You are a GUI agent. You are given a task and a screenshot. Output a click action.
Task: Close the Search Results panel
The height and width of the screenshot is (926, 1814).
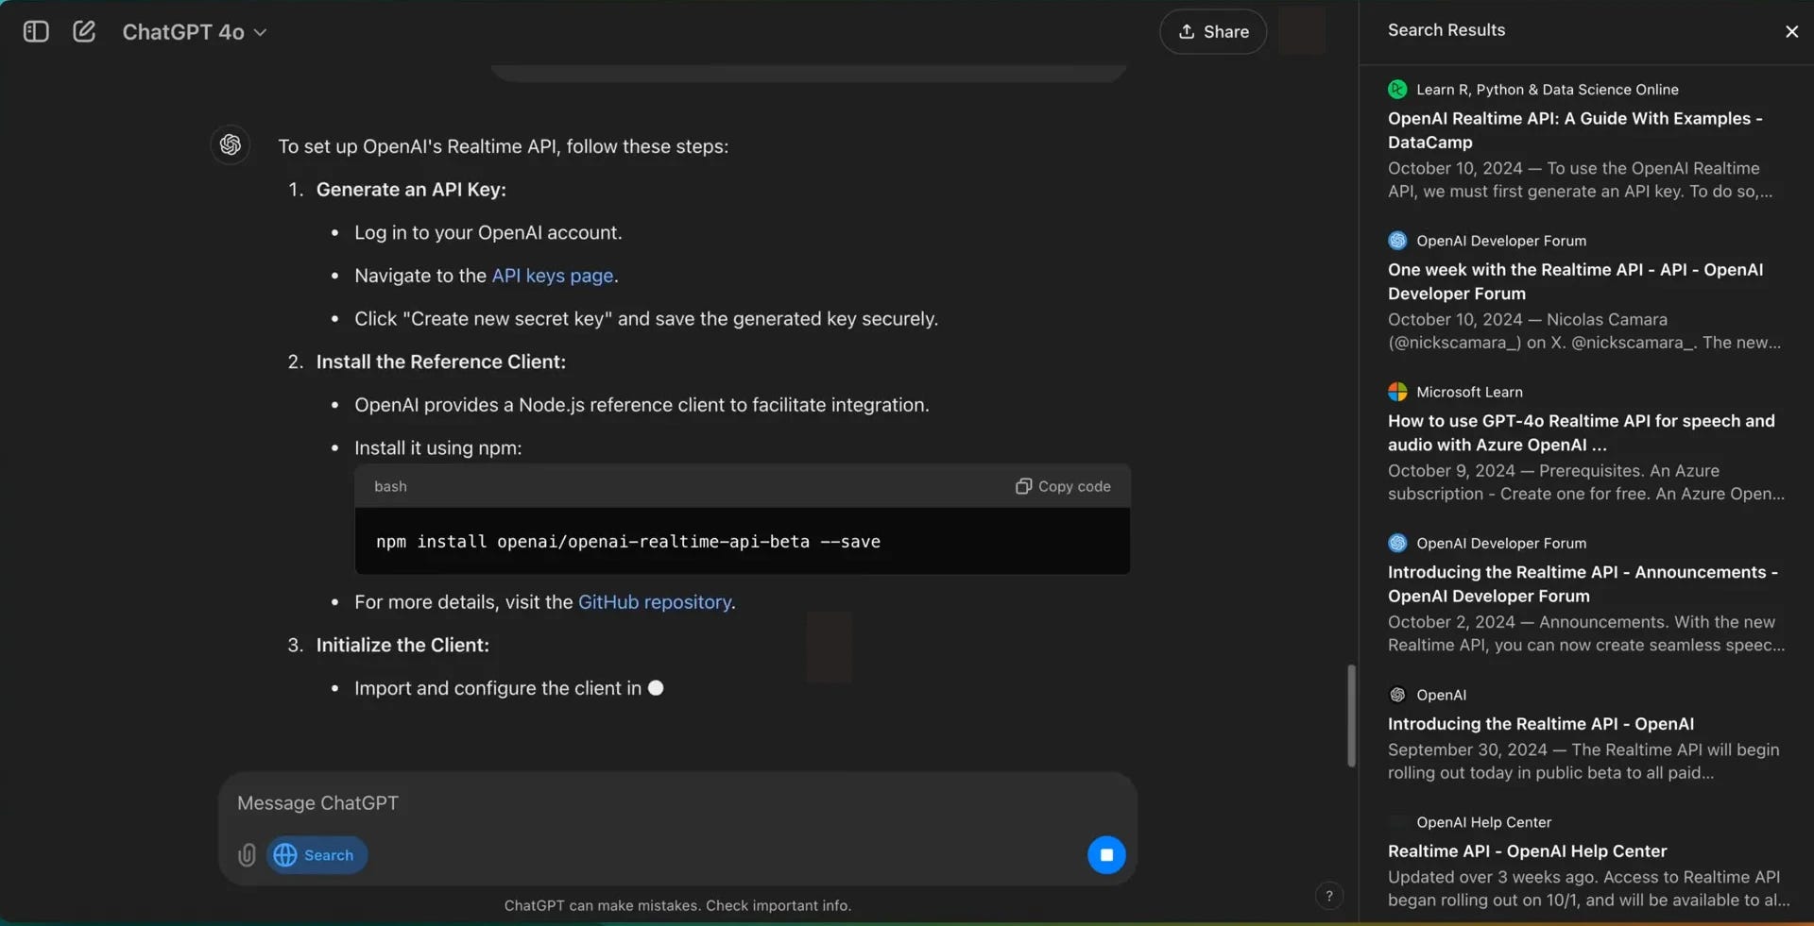click(x=1792, y=31)
